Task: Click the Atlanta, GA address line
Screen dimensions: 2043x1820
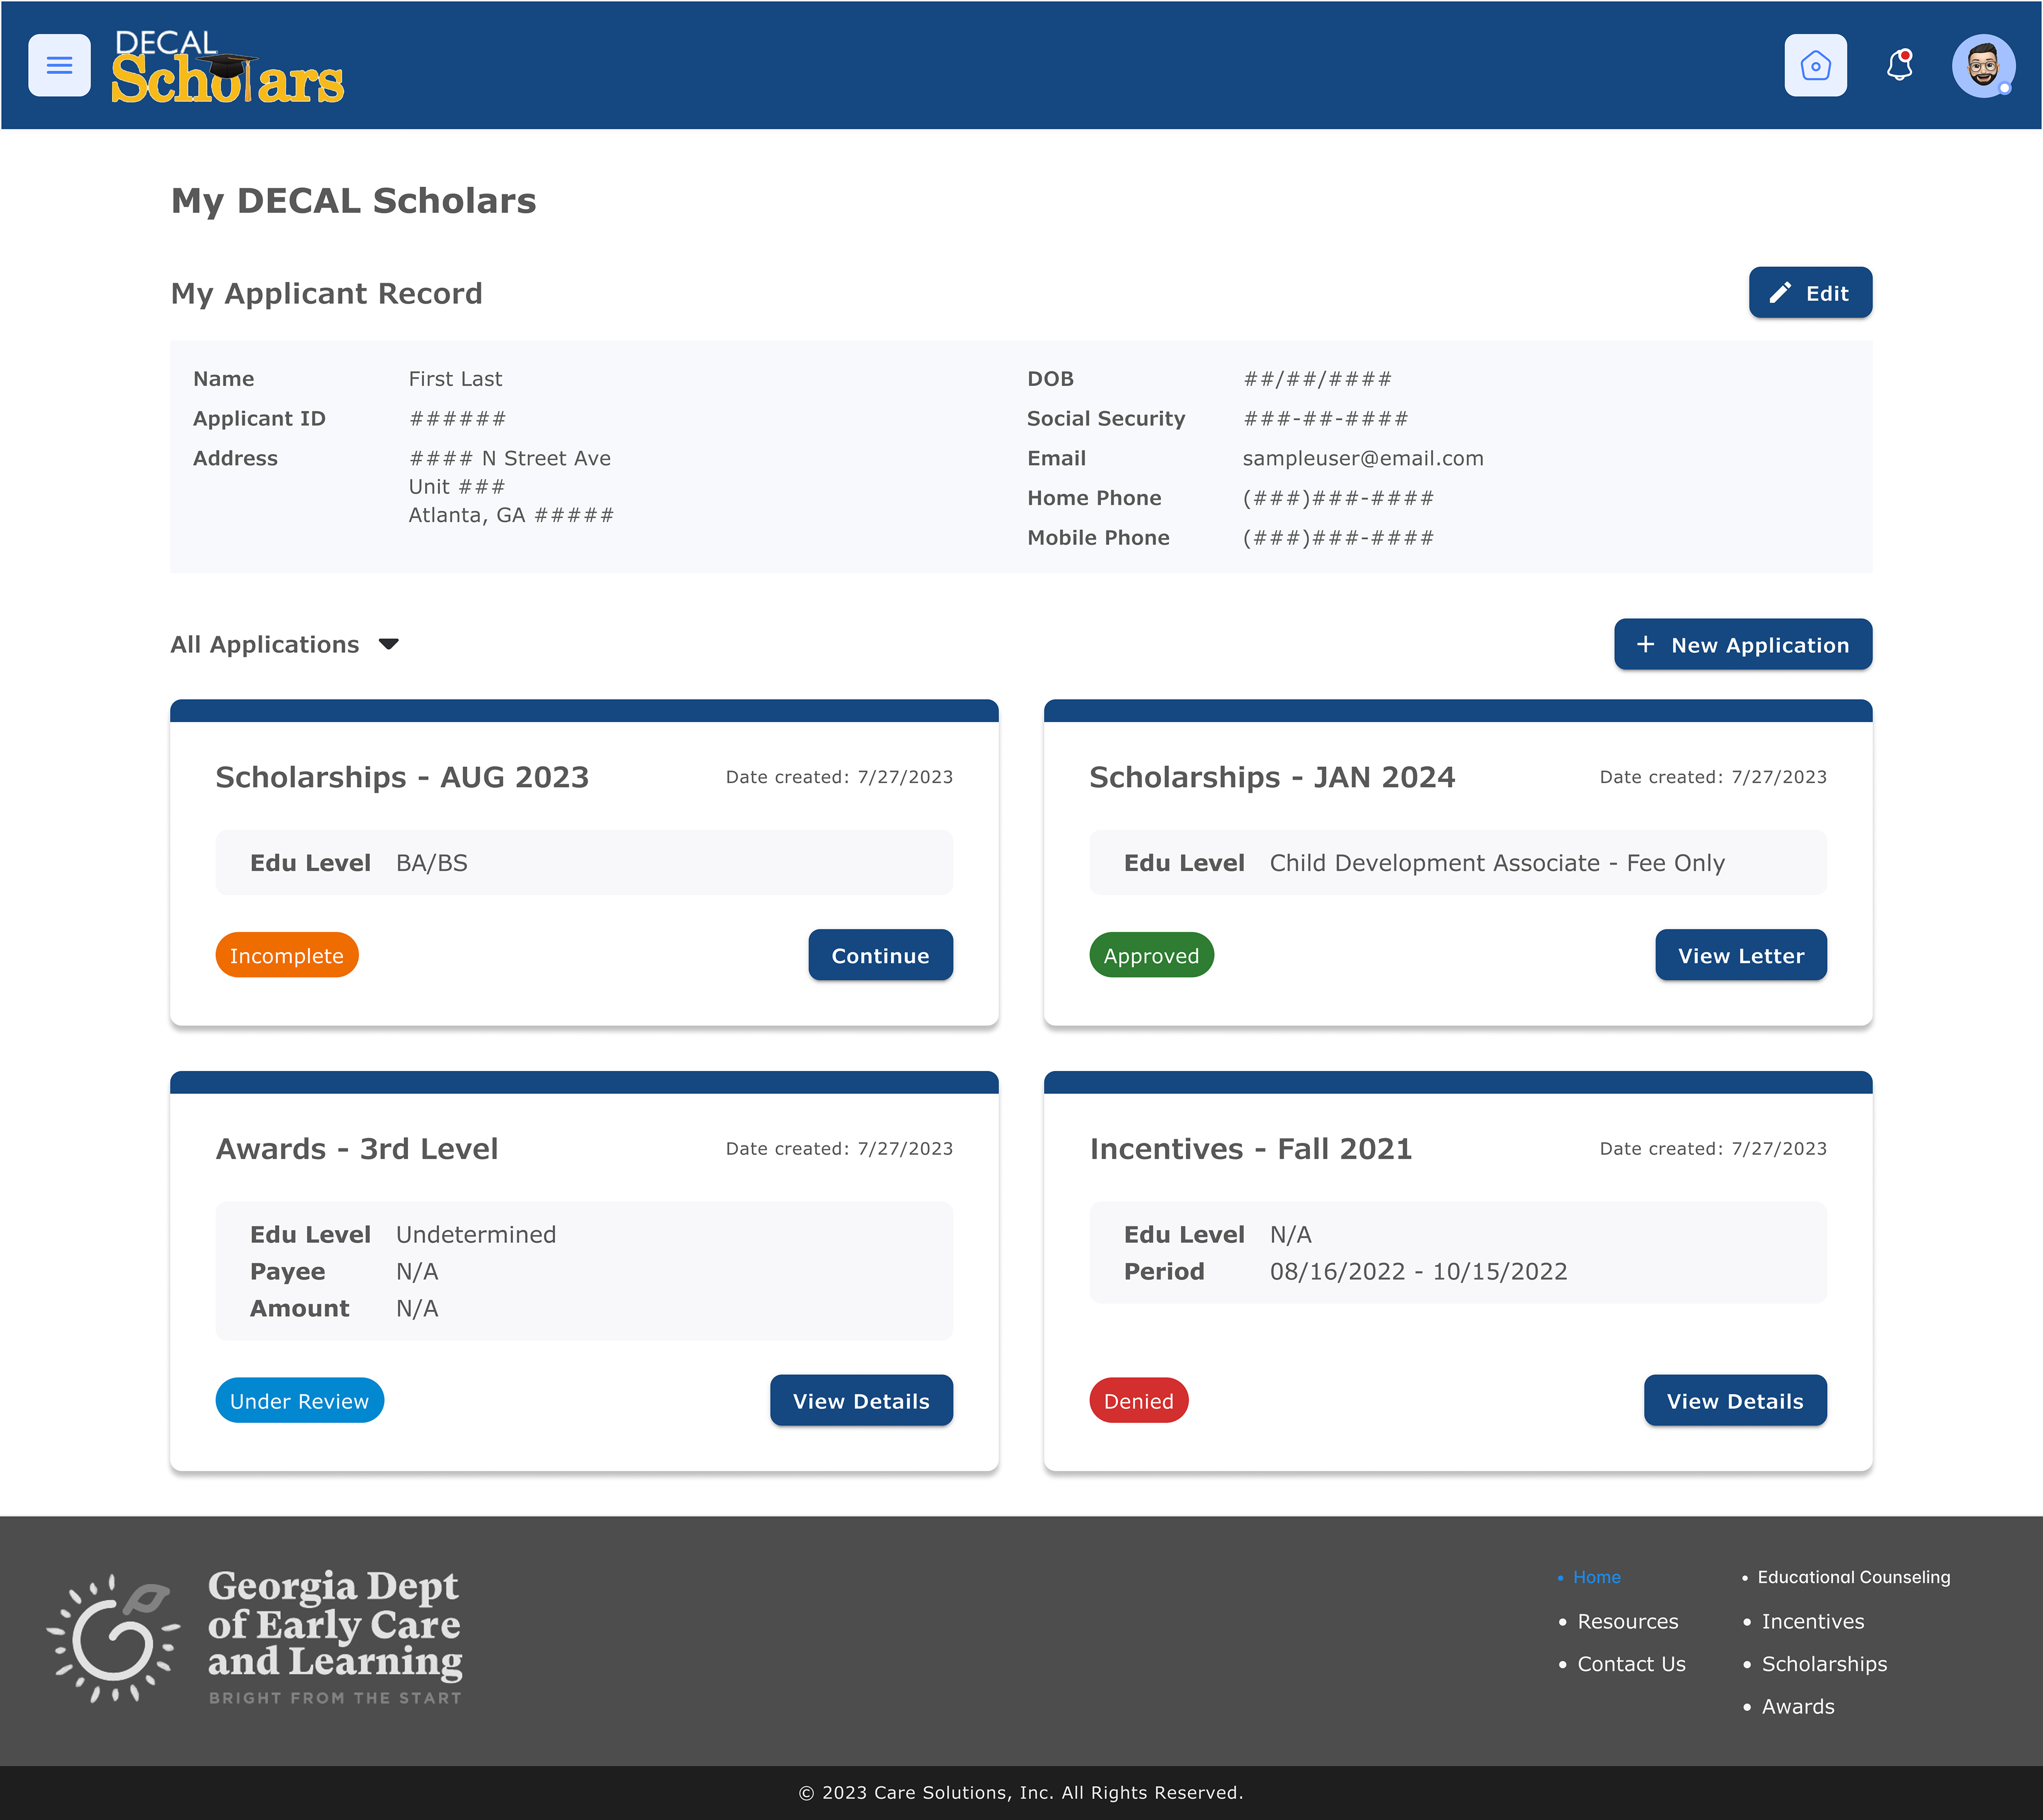Action: [511, 516]
